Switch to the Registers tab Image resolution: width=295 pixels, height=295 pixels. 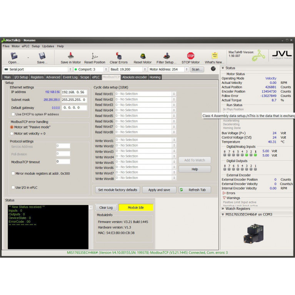(x=37, y=77)
